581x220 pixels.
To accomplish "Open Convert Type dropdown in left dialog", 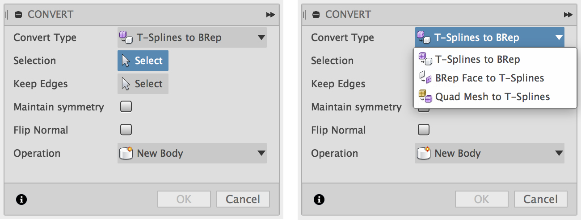I will 192,38.
